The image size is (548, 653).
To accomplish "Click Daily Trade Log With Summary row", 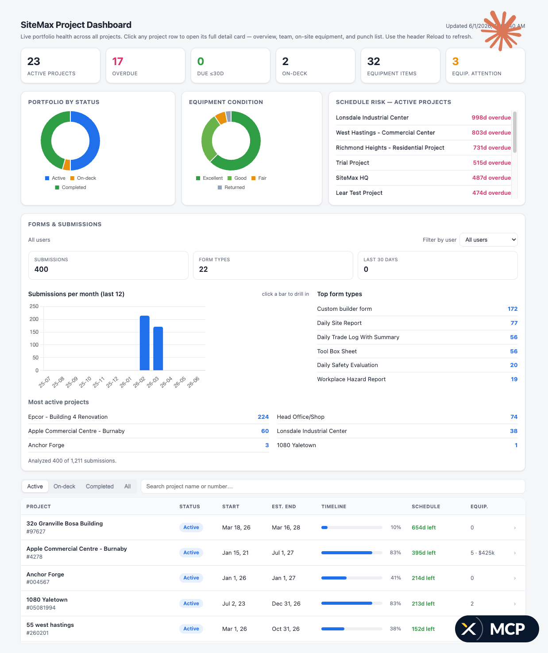I will [x=417, y=337].
